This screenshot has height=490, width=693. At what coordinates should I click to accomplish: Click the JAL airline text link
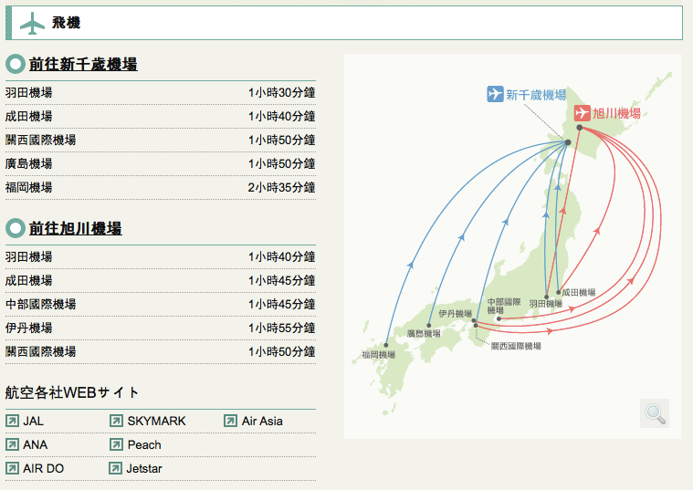[x=33, y=421]
